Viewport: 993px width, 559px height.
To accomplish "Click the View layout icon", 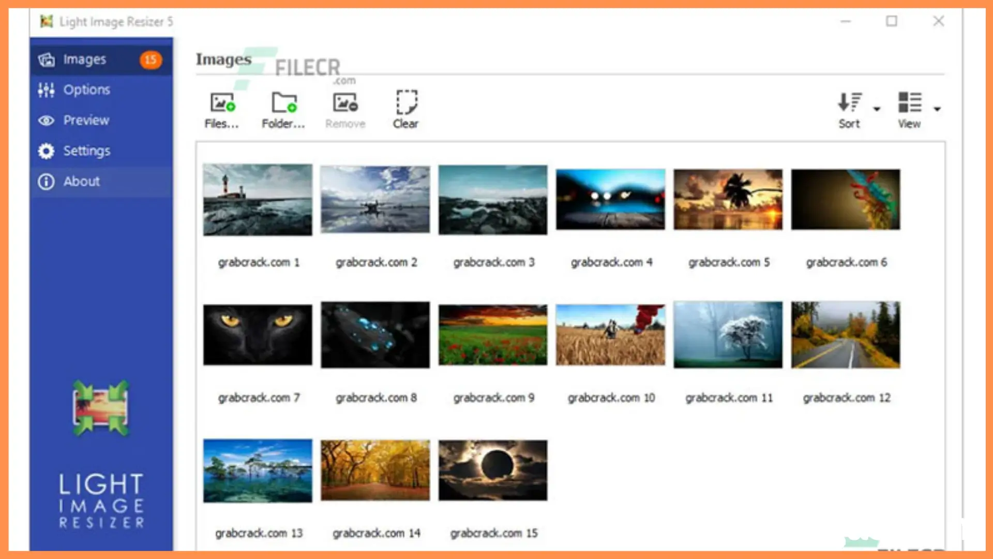I will [910, 102].
